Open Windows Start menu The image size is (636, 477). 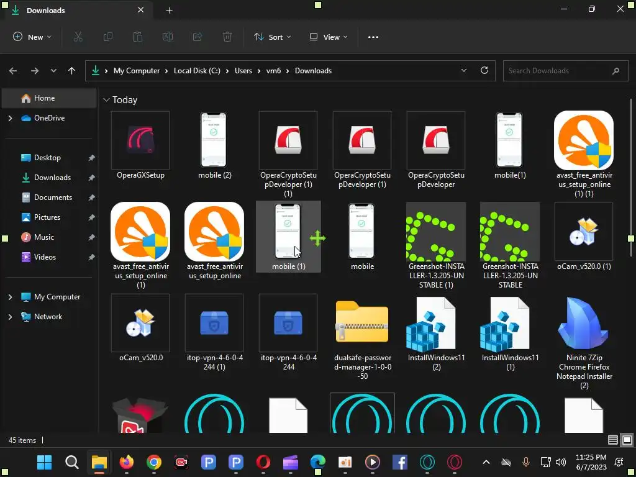(44, 462)
